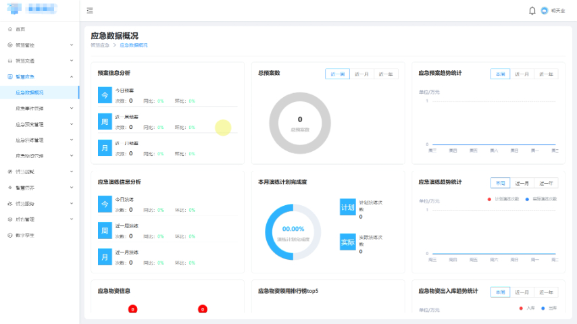Expand the 应急物资管理 submenu chevron
This screenshot has width=577, height=324.
pos(72,156)
